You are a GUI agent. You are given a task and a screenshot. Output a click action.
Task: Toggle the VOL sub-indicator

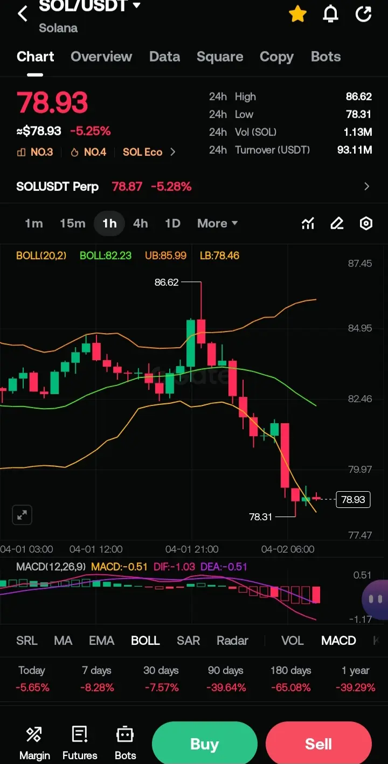292,641
